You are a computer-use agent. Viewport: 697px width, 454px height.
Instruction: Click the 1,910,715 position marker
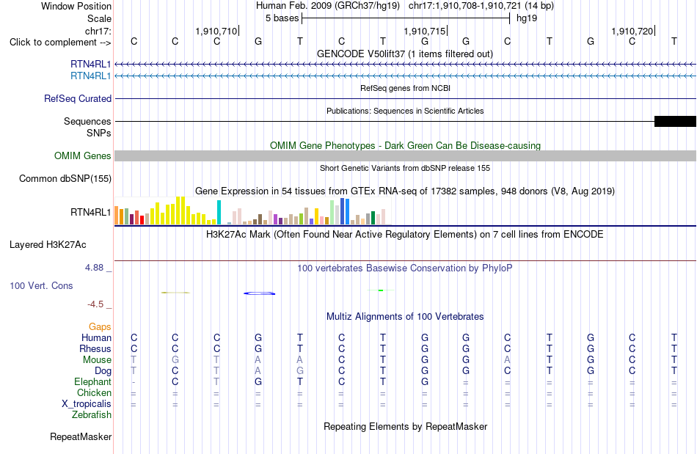[x=425, y=31]
